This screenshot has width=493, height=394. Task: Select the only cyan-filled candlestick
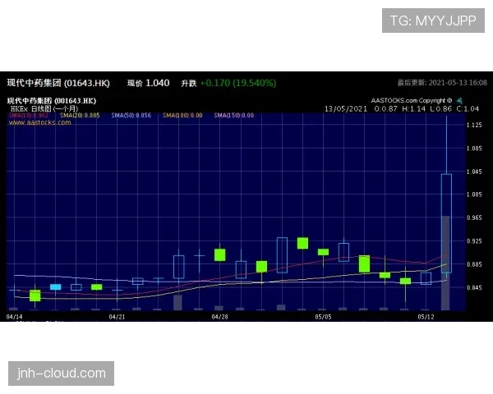56,286
